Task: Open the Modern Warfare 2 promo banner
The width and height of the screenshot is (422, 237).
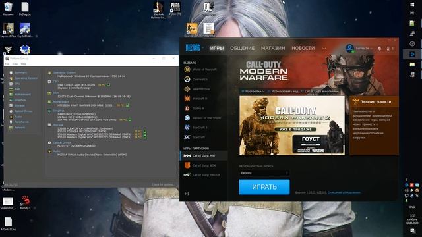Action: pyautogui.click(x=292, y=126)
